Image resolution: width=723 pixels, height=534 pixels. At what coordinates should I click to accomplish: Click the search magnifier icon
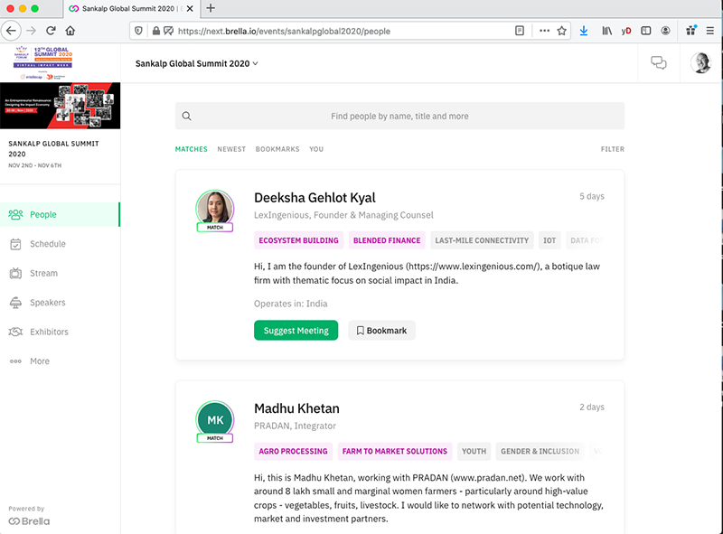[187, 117]
